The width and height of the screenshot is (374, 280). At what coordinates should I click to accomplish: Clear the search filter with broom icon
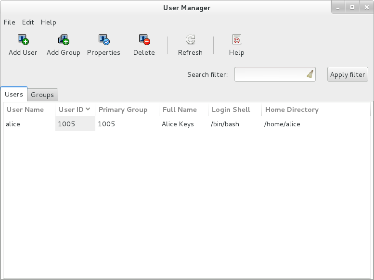310,74
